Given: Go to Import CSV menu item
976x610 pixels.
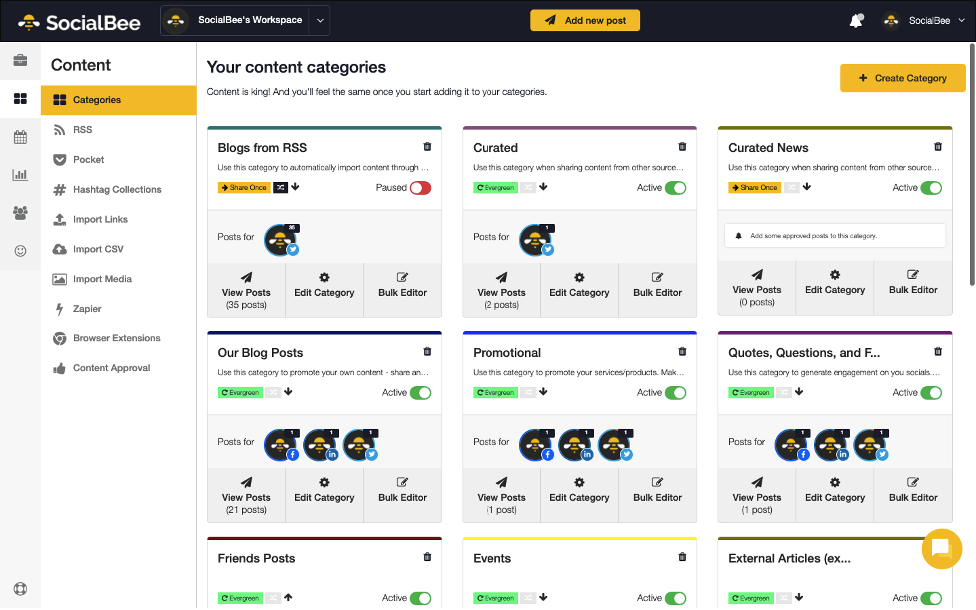Looking at the screenshot, I should [98, 249].
